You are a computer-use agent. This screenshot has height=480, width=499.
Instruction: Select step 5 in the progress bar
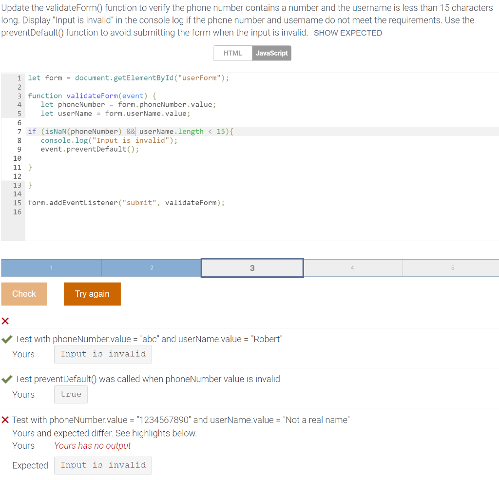(x=452, y=268)
